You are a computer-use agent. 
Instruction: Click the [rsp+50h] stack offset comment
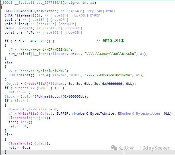point(59,15)
